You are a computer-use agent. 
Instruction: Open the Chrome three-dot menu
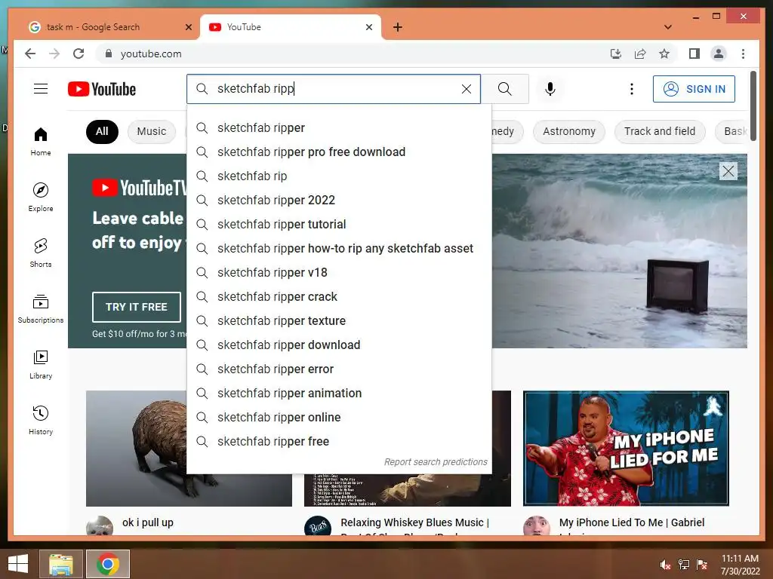tap(743, 54)
